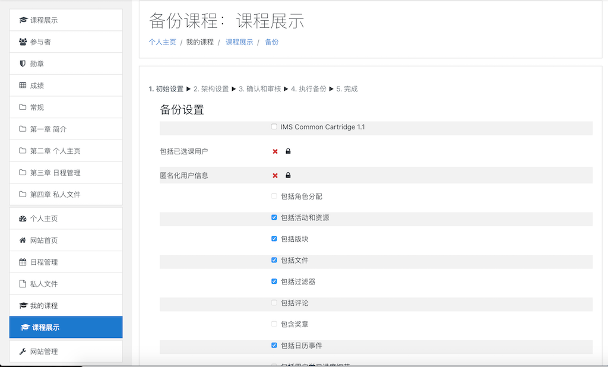Click the red X for 匿名化用户信息
This screenshot has height=367, width=608.
point(275,175)
